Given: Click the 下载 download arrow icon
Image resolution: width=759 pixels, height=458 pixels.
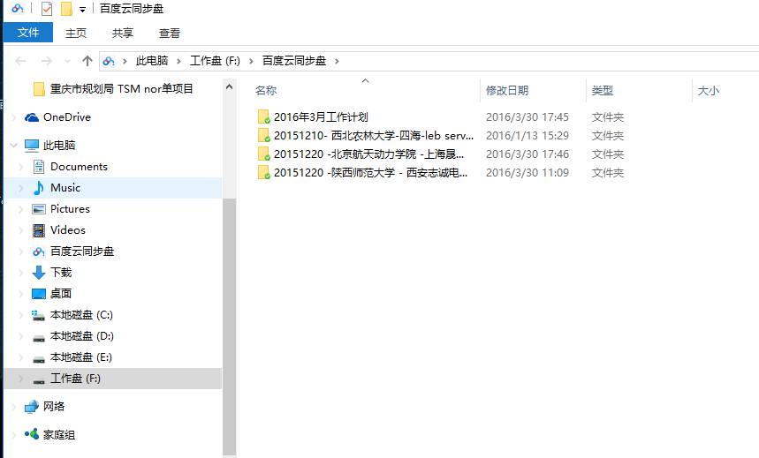Looking at the screenshot, I should (x=39, y=273).
